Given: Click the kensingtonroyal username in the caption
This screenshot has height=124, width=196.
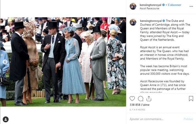Looking at the screenshot, I should (151, 21).
